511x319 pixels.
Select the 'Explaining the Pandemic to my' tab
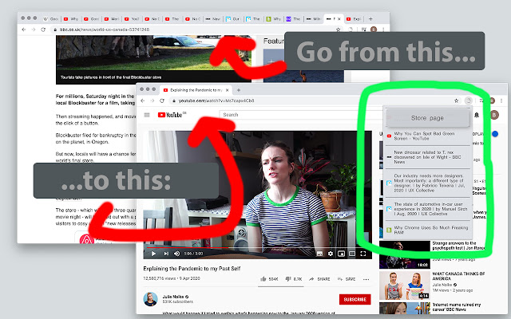click(196, 90)
